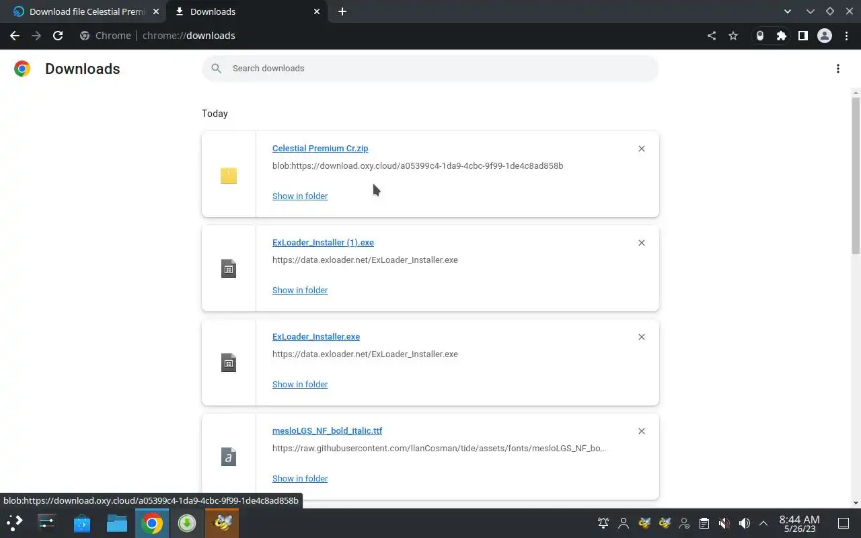Click the zip file icon of Celestial Premium
861x538 pixels.
coord(229,176)
